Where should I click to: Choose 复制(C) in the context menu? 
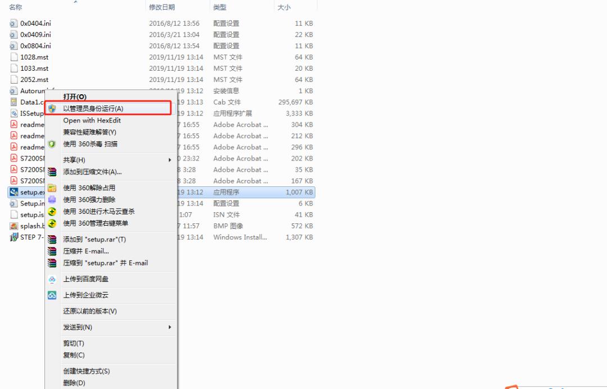coord(74,355)
